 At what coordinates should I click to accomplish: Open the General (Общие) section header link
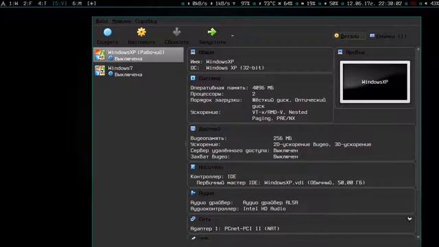click(206, 53)
